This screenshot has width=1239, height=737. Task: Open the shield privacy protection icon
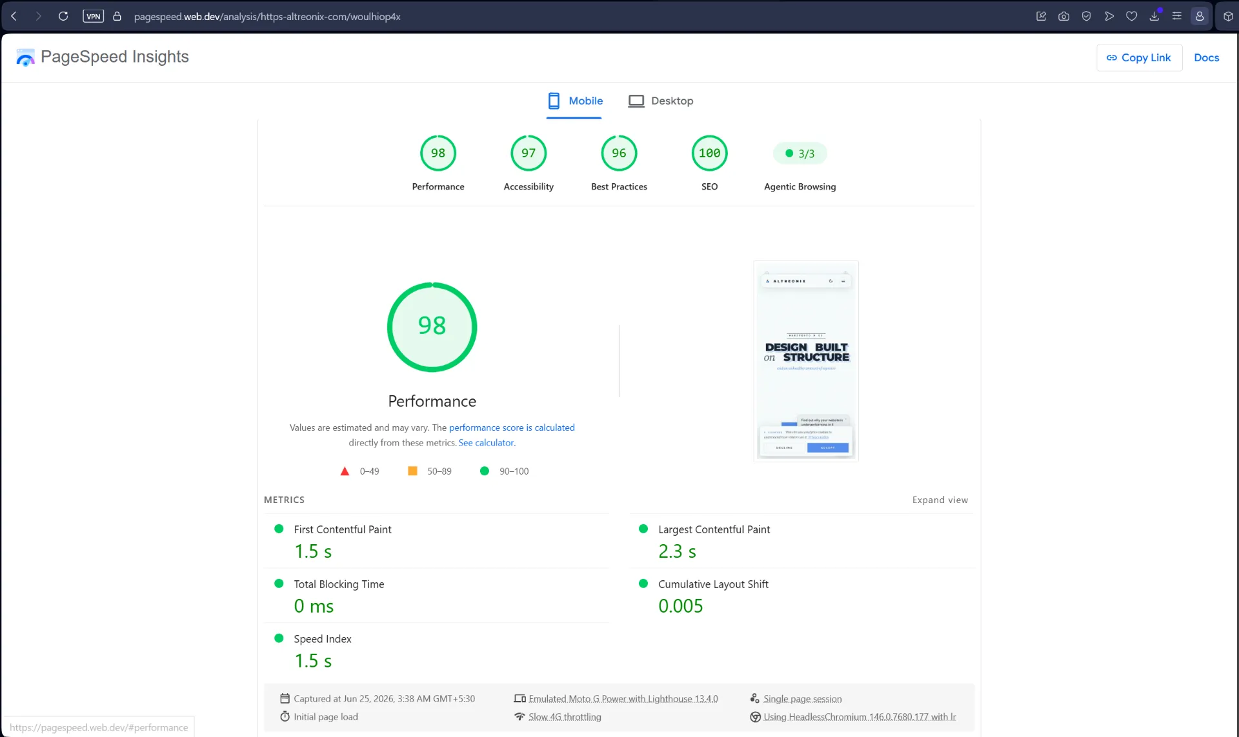pos(1086,16)
